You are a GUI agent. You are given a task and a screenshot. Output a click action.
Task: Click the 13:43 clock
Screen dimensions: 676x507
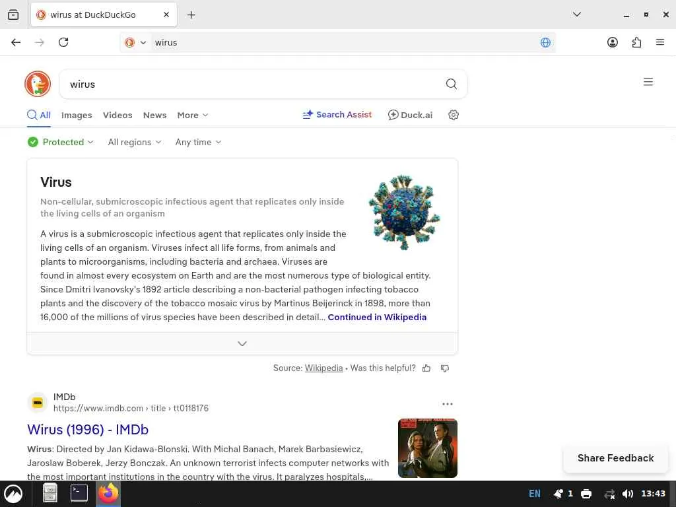tap(653, 494)
